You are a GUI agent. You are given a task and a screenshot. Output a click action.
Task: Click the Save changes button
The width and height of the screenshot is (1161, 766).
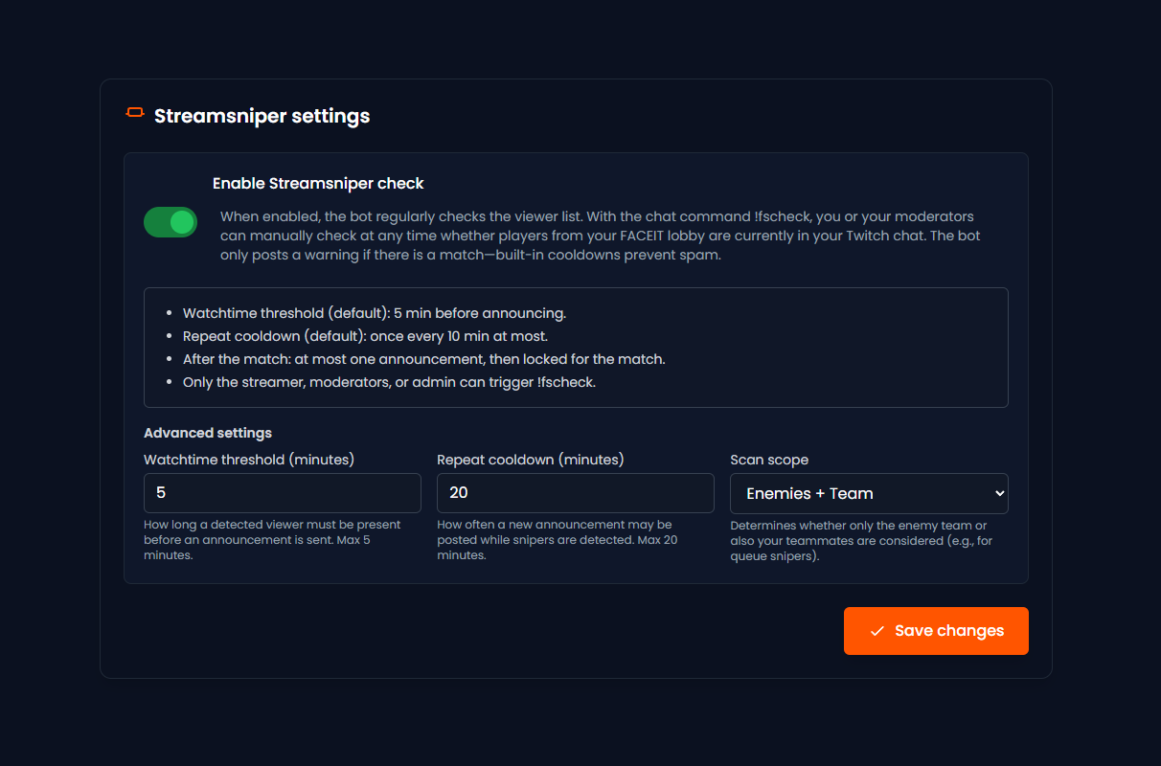[936, 631]
